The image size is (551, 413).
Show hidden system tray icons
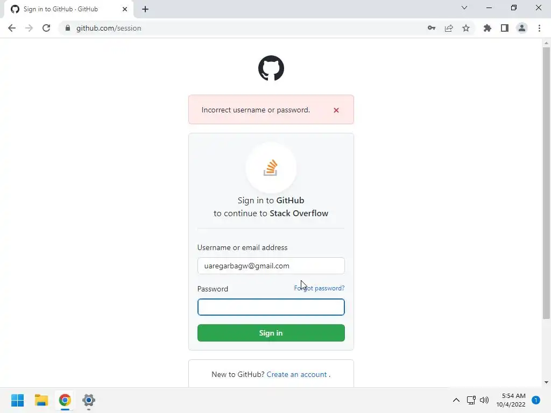456,400
